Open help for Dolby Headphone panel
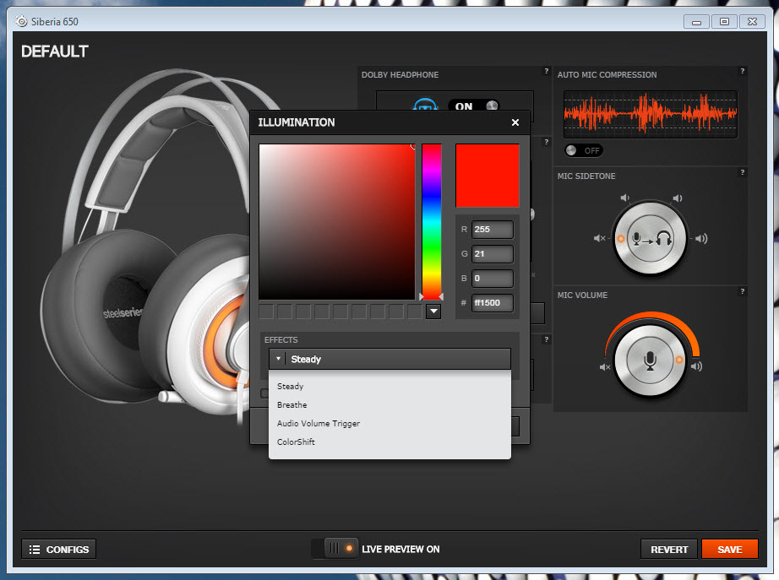This screenshot has height=580, width=779. pyautogui.click(x=547, y=71)
